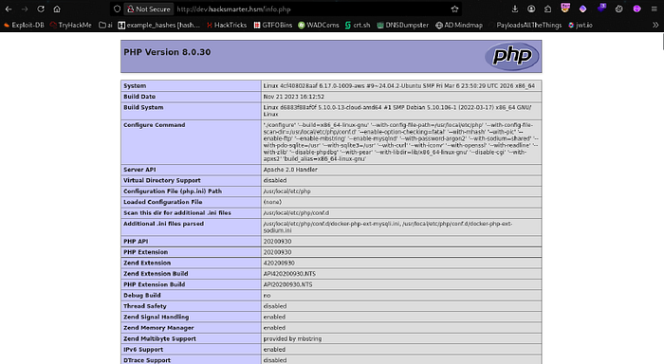Open the GTFOBins bookmark

[x=273, y=25]
